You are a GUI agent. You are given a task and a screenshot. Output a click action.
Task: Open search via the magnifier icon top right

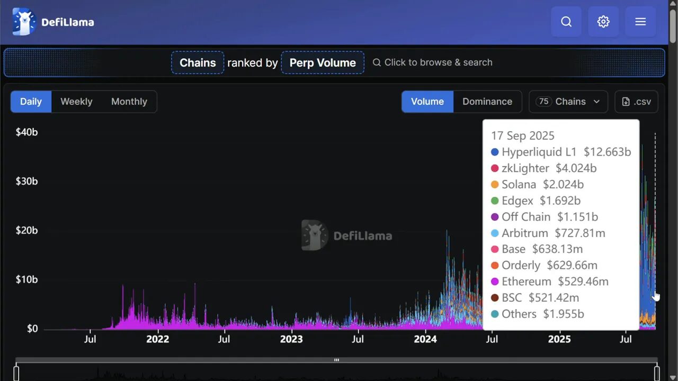pyautogui.click(x=566, y=22)
